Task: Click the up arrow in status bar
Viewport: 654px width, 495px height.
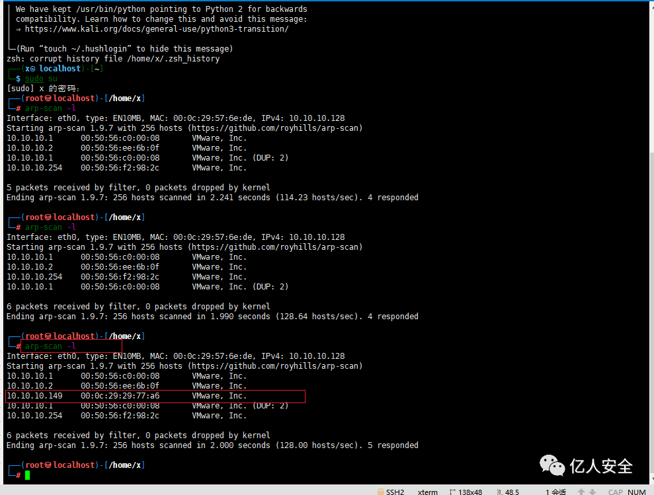Action: pos(581,492)
